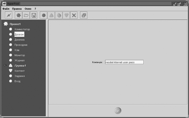Open project using the folder icon

[x=26, y=15]
